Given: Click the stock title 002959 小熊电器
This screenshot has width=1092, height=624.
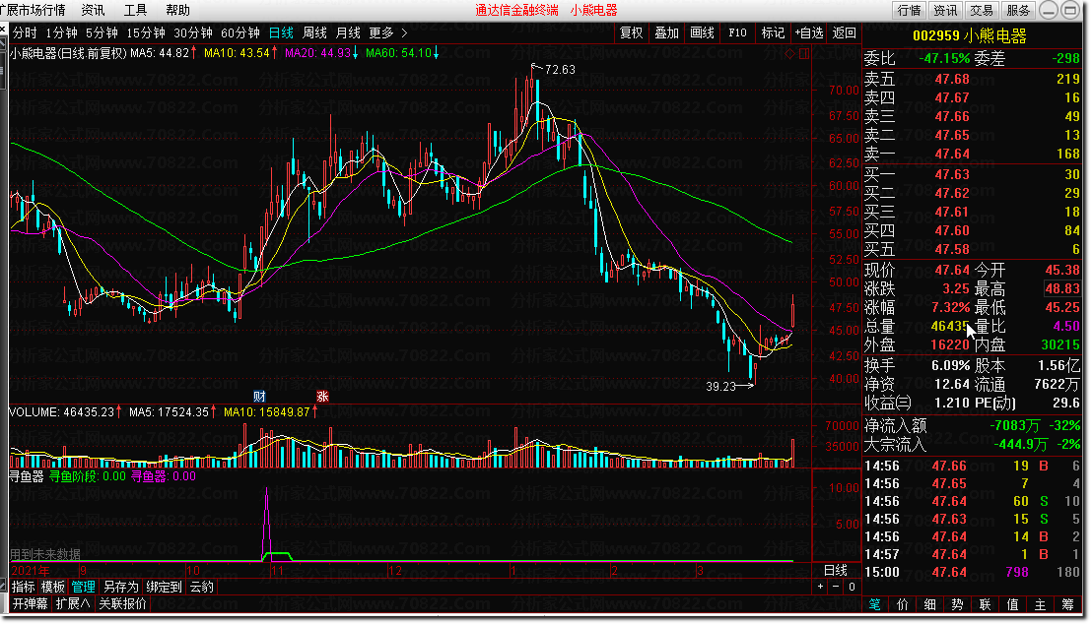Looking at the screenshot, I should click(x=970, y=36).
